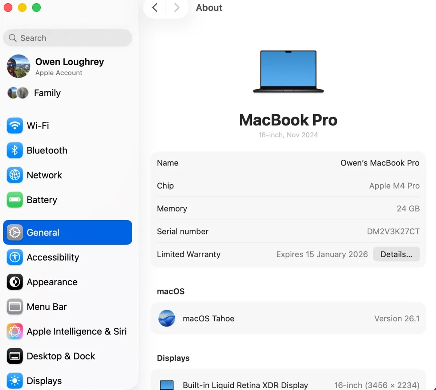
Task: Select Family in the sidebar
Action: 47,93
